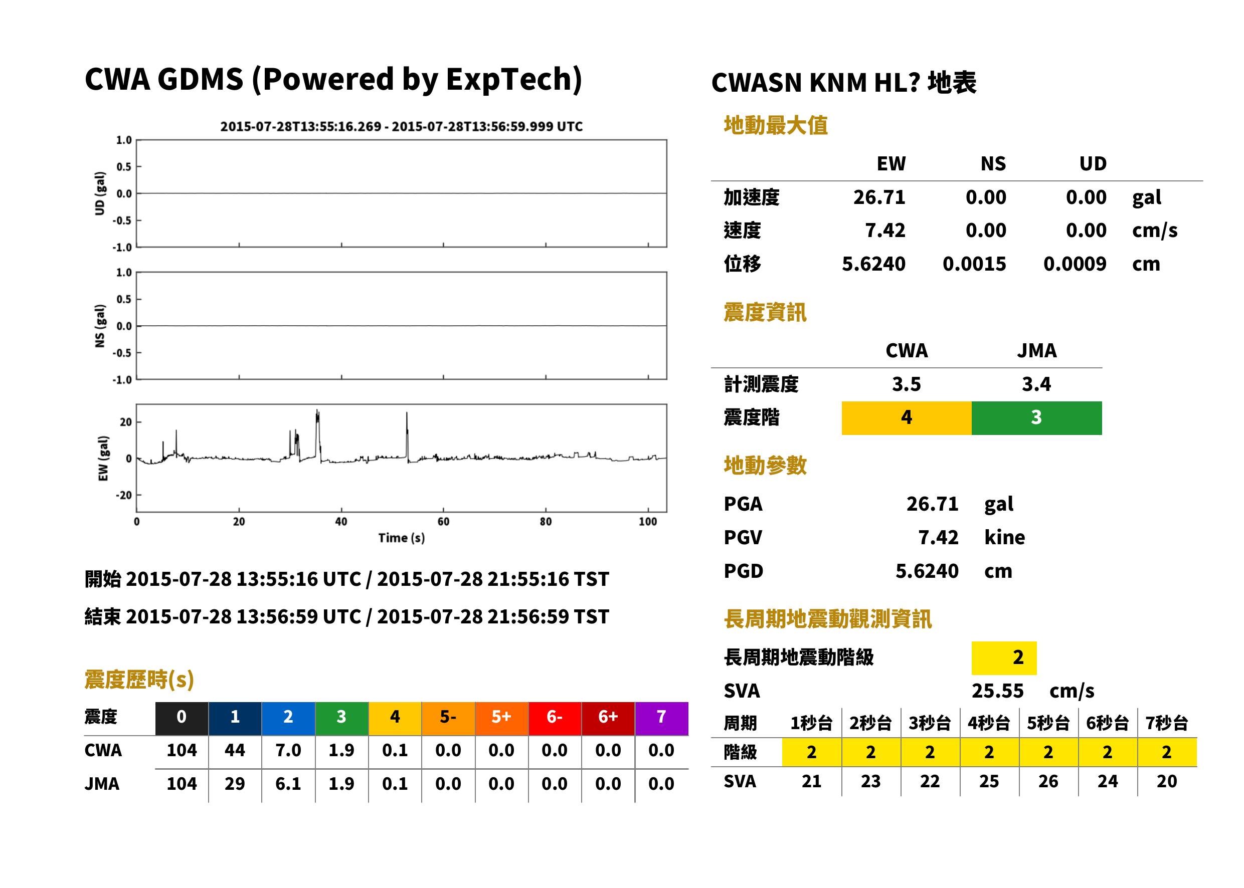Select the orange 5- intensity cell

pos(448,718)
